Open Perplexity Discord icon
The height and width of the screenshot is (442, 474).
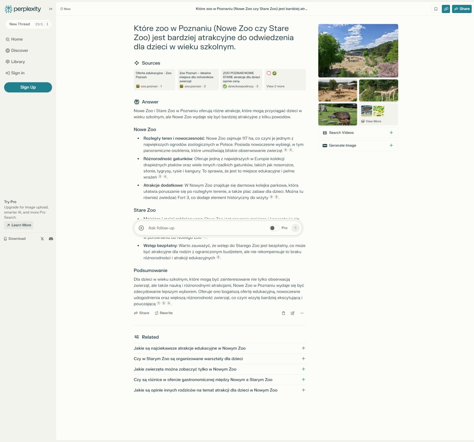[51, 239]
